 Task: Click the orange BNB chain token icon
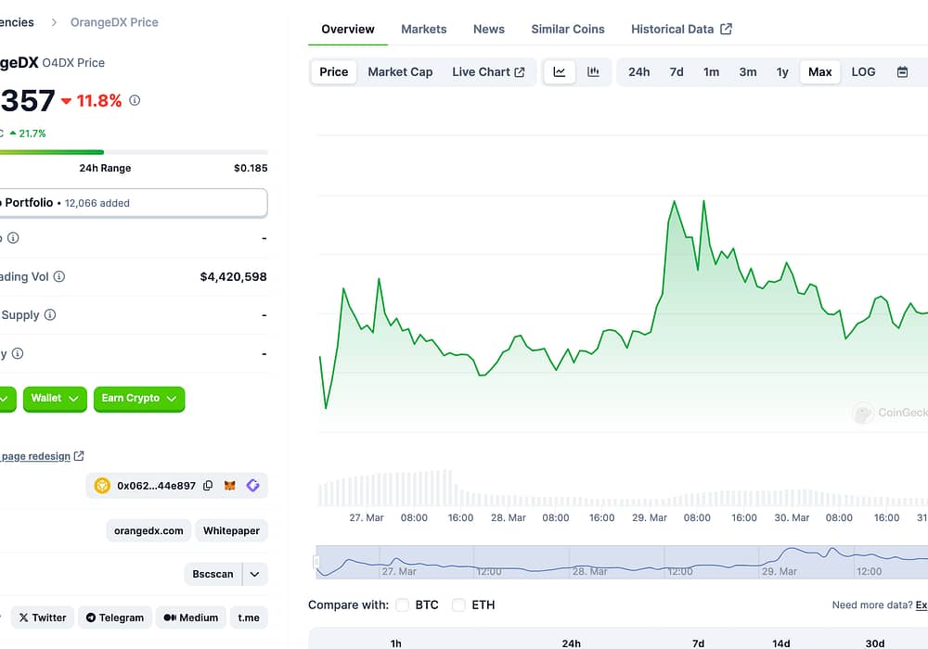[102, 486]
